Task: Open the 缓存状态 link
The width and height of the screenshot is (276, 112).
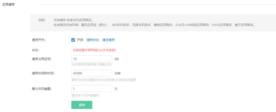Action: point(93,40)
